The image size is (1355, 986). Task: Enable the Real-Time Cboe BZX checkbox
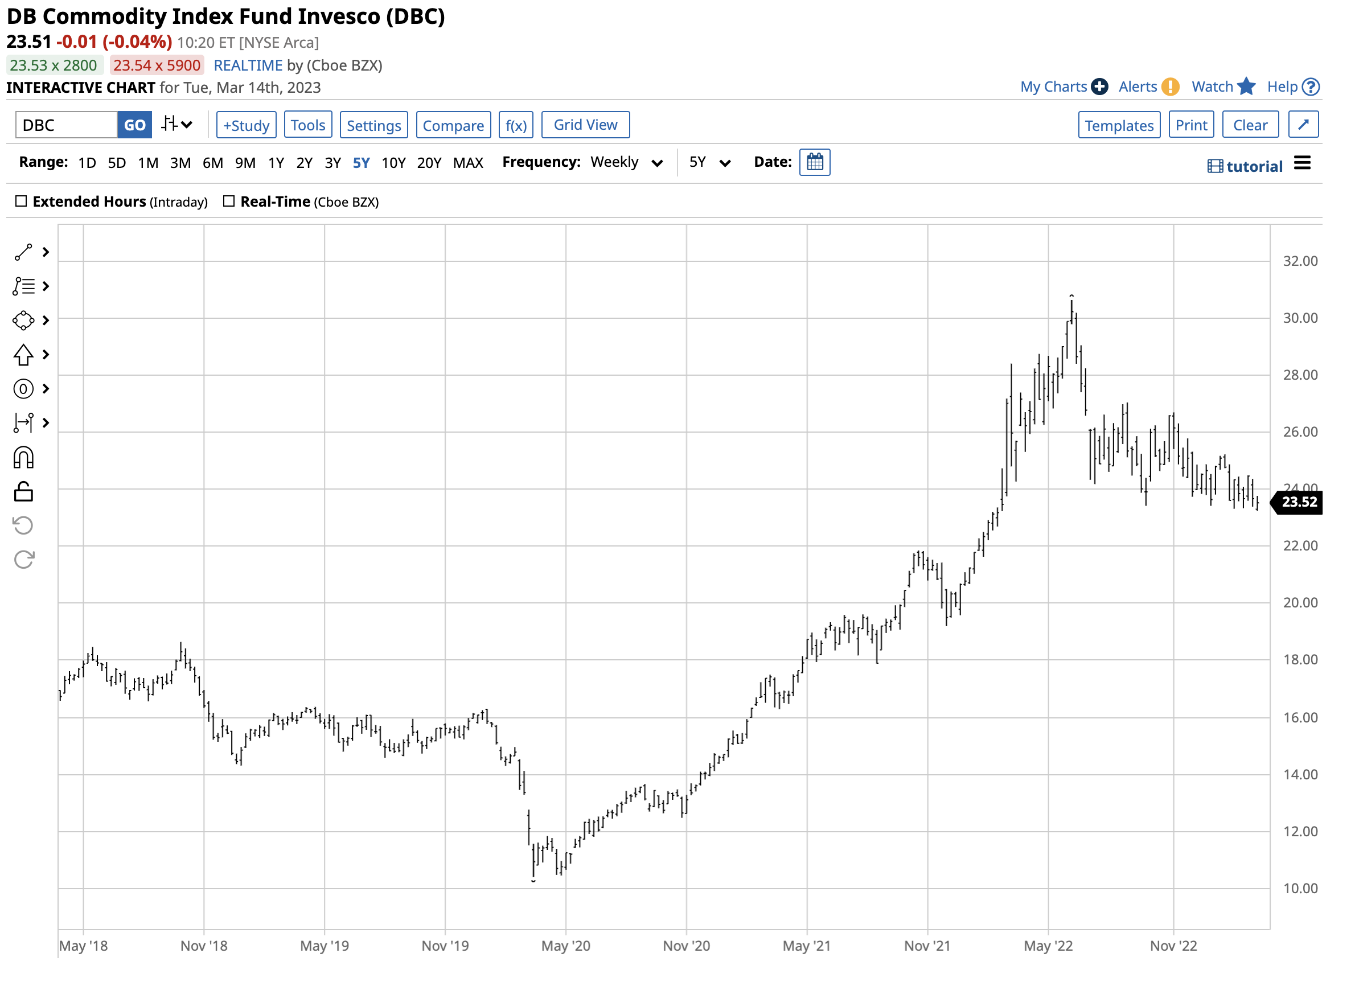(229, 202)
